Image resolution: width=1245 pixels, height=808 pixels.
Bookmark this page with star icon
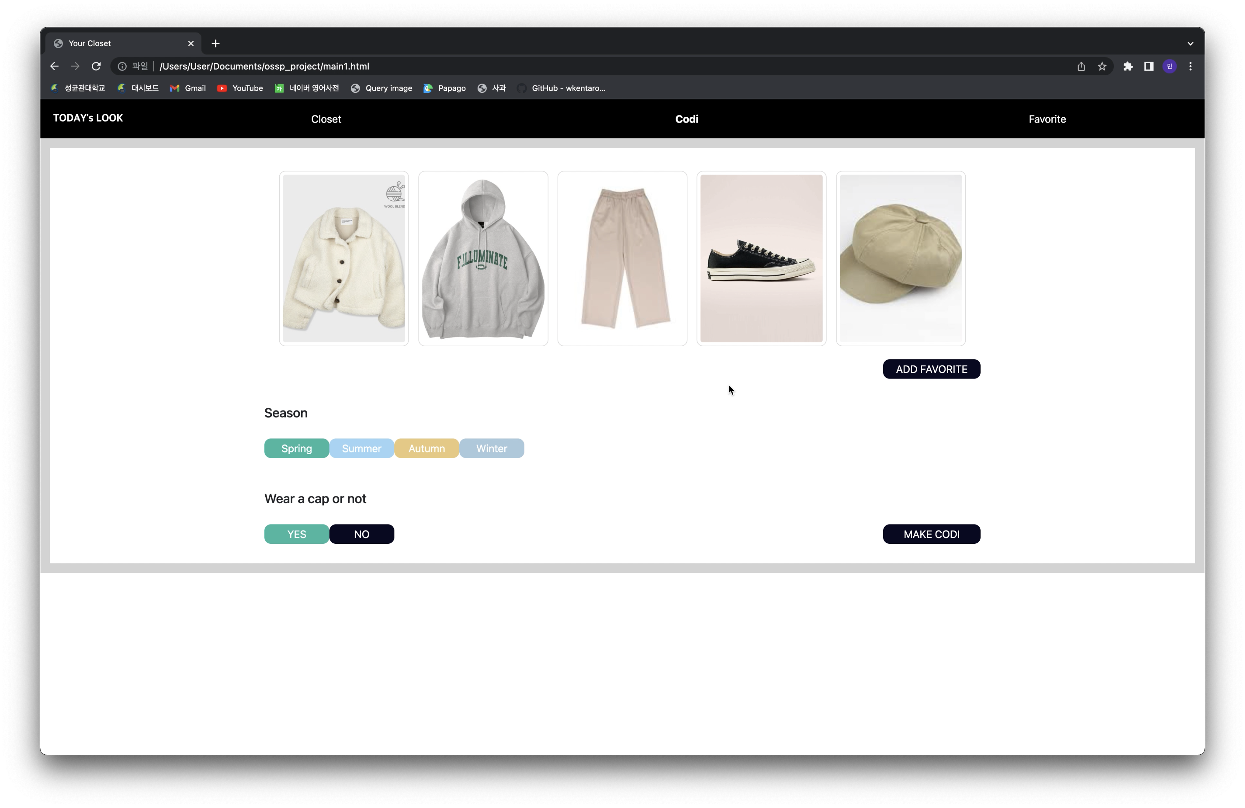1102,66
